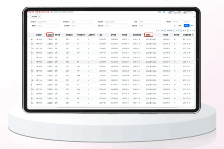The width and height of the screenshot is (224, 149).
Task: Close the 库存查询 tab
Action: point(39,16)
